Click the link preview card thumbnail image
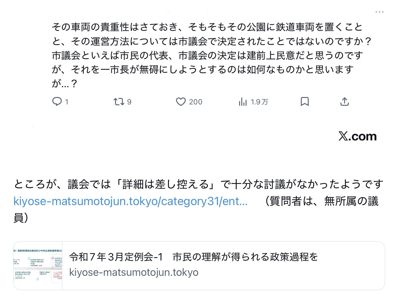This screenshot has height=296, width=394. coord(38,265)
